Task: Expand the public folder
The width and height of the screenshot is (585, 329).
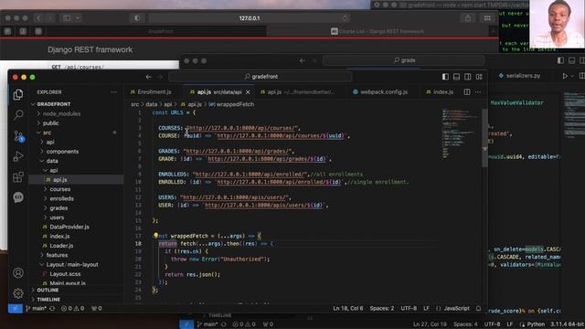Action: tap(50, 123)
